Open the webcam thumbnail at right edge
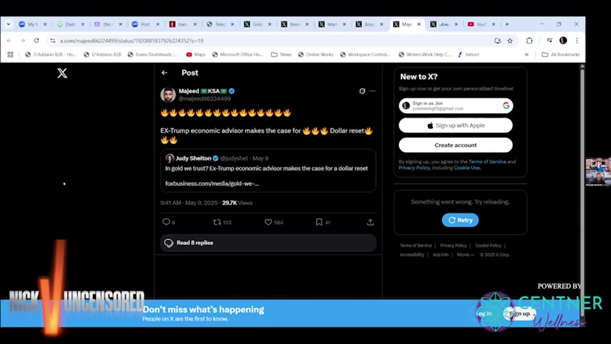The image size is (611, 344). 598,172
